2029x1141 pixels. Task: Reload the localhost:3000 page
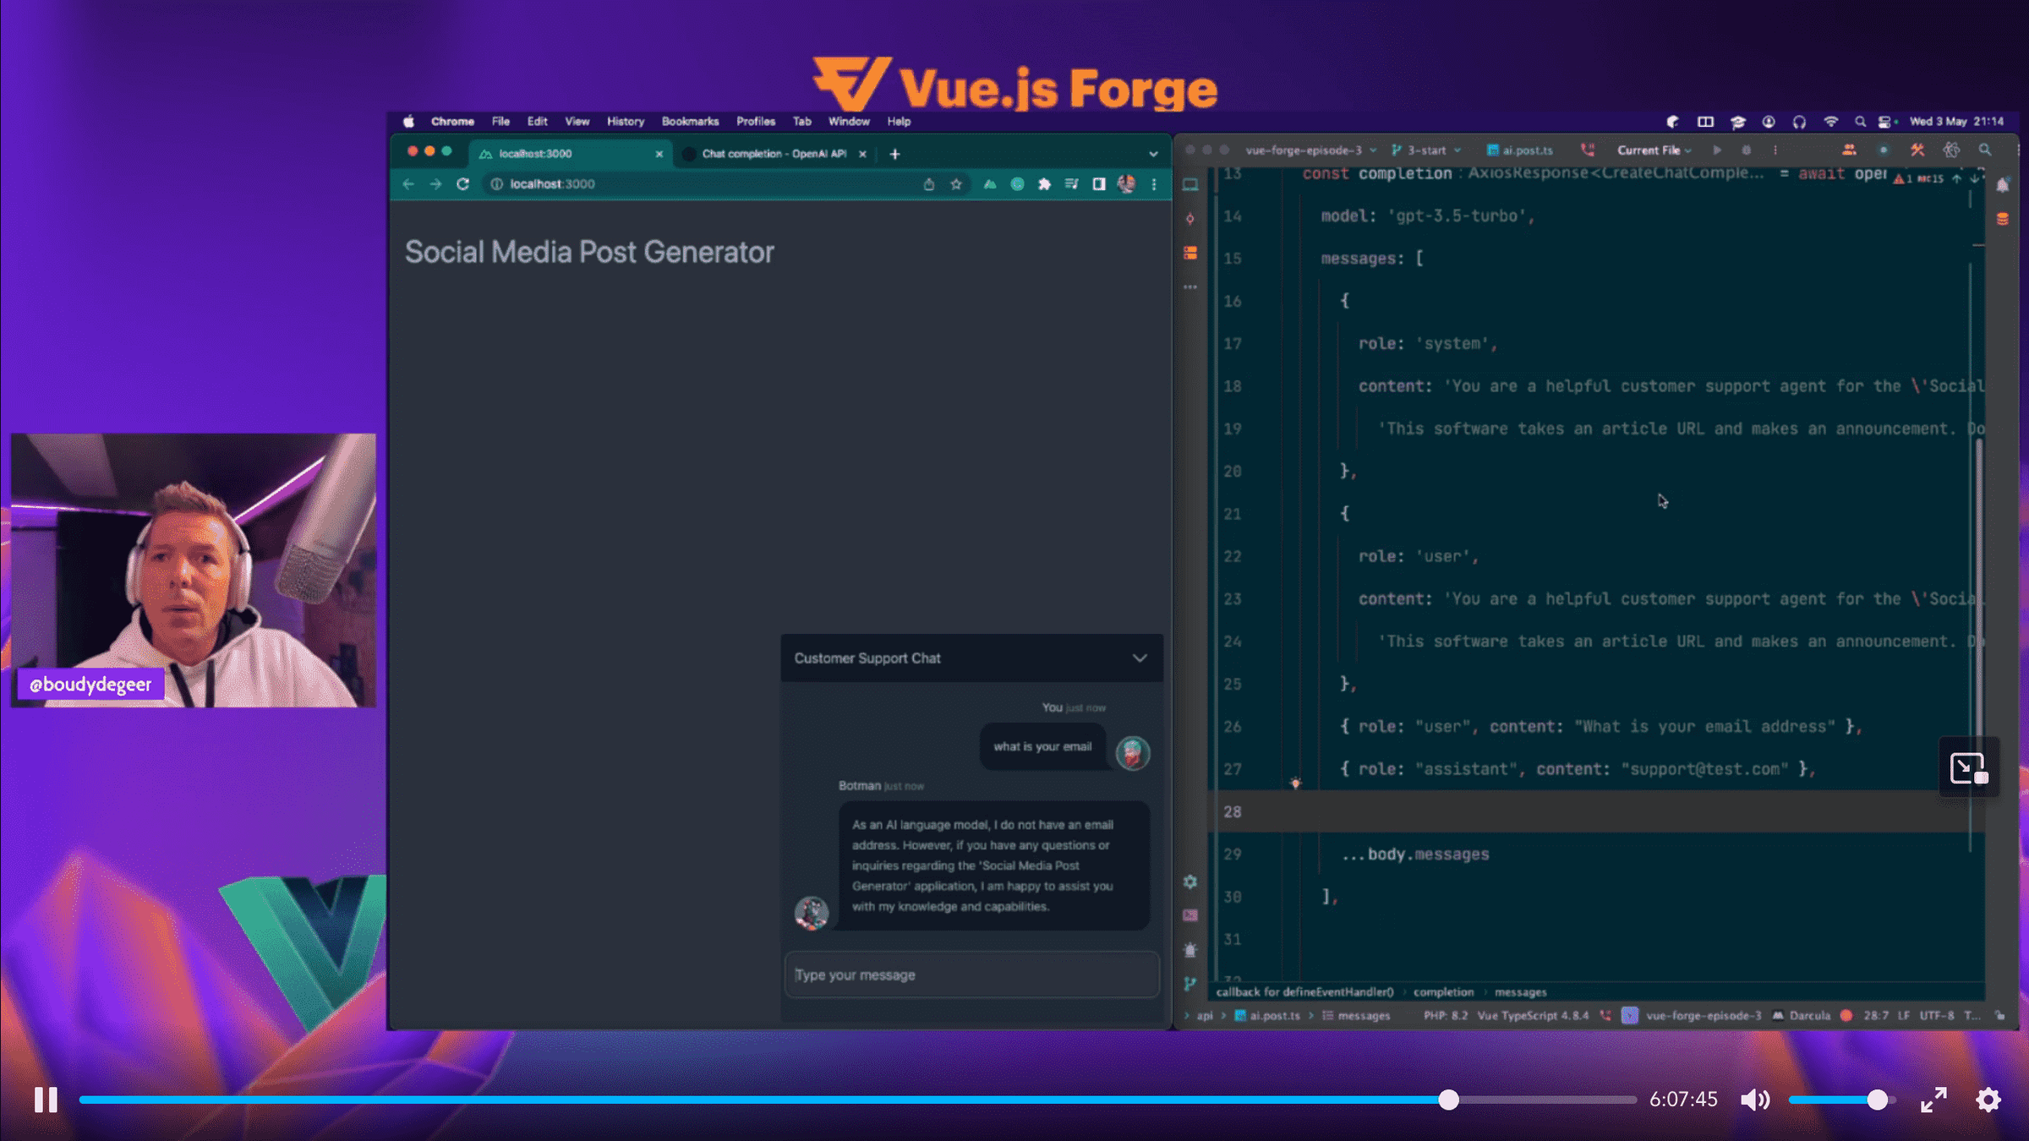point(462,184)
